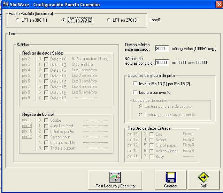Click the floppy disk icon on Guardar

pos(171,177)
